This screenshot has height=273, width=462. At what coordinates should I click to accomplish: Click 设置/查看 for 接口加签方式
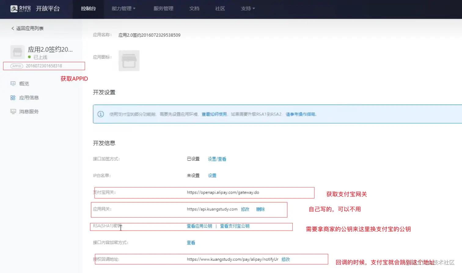point(217,159)
